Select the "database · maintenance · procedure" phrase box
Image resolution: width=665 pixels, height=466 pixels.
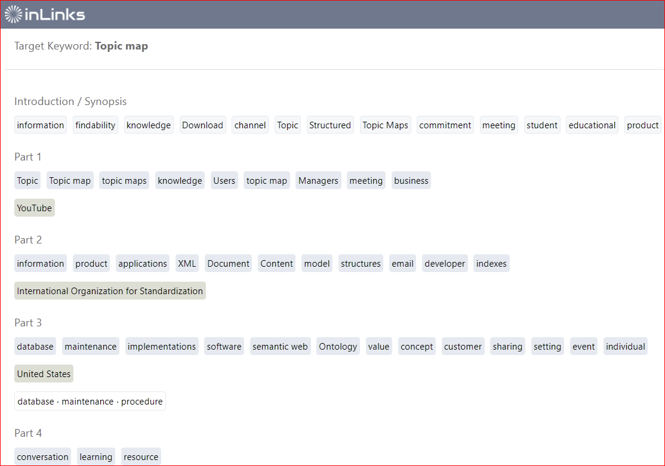click(90, 401)
